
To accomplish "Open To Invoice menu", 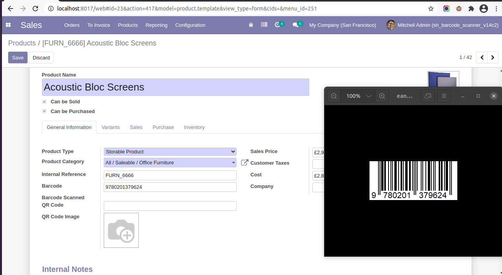I will [x=99, y=25].
